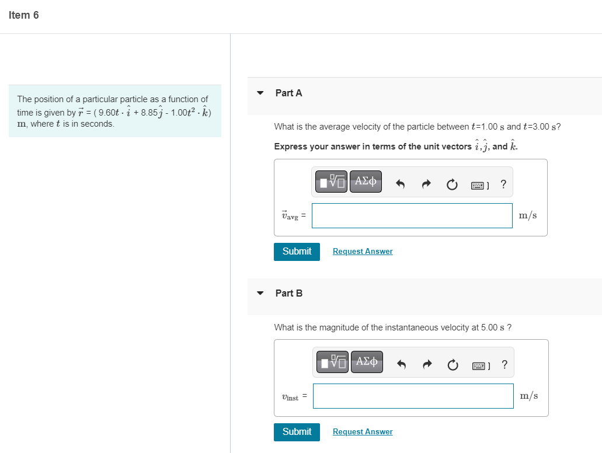
Task: Click Request Answer for Part B
Action: [x=362, y=431]
